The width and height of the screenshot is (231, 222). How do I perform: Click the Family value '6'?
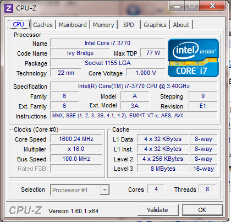(64, 96)
